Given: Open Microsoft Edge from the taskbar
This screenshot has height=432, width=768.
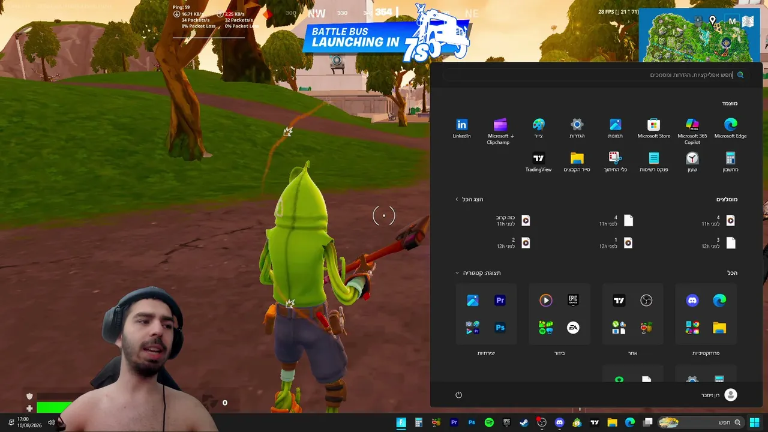Looking at the screenshot, I should 630,422.
